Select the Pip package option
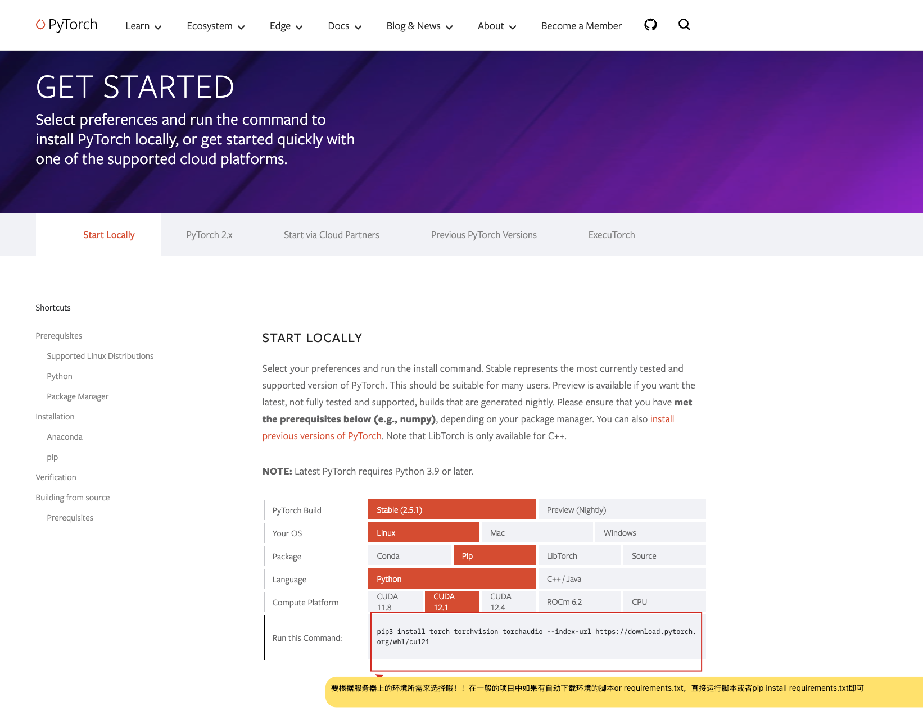Image resolution: width=923 pixels, height=716 pixels. (495, 555)
